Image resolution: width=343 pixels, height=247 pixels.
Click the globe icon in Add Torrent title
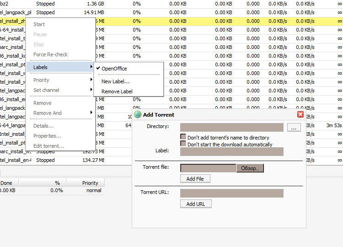click(x=138, y=115)
